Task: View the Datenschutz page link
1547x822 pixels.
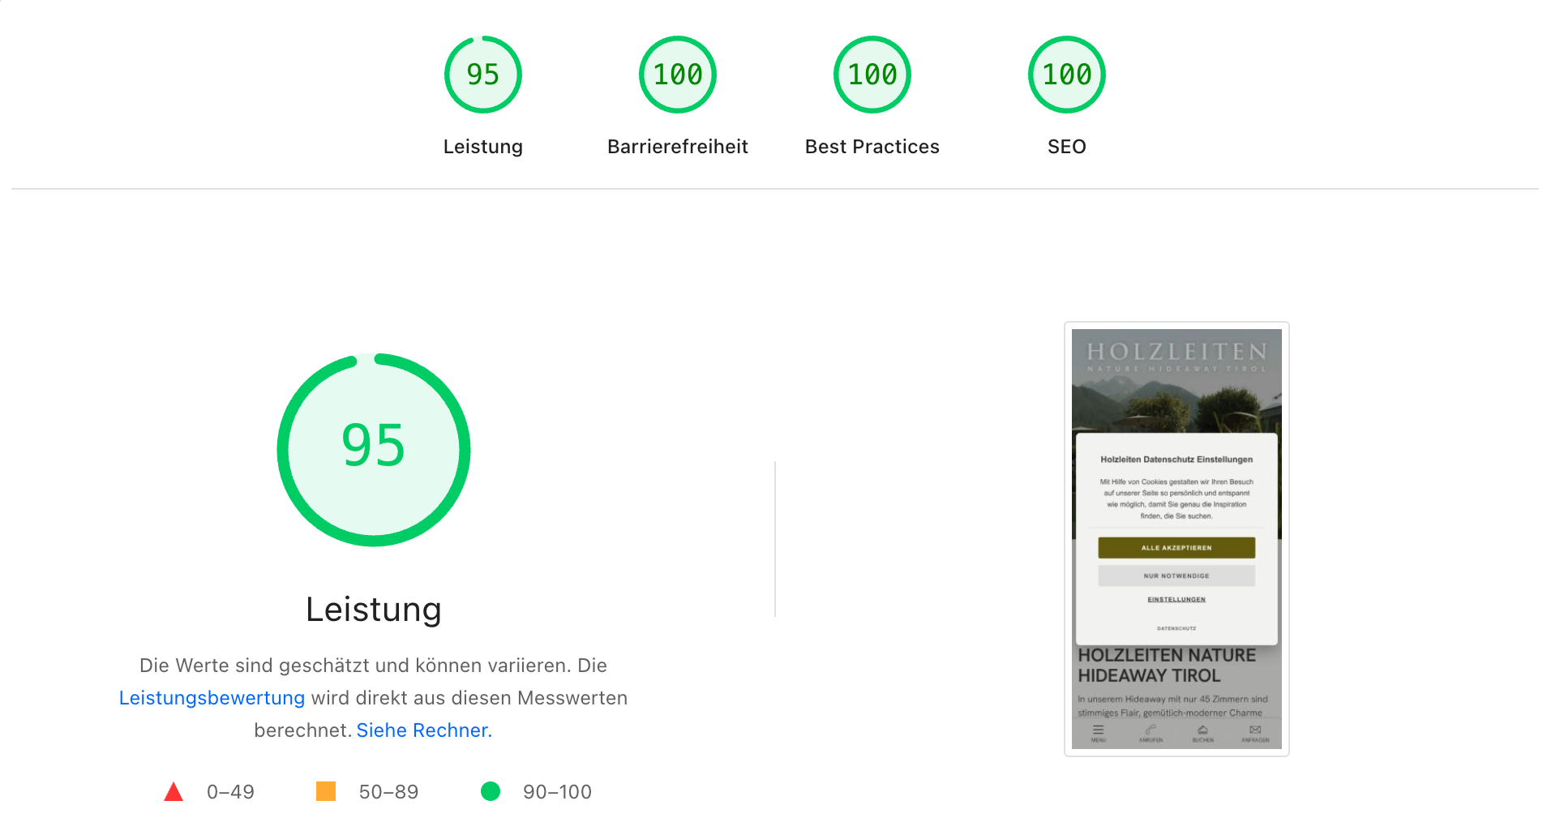Action: [1176, 627]
